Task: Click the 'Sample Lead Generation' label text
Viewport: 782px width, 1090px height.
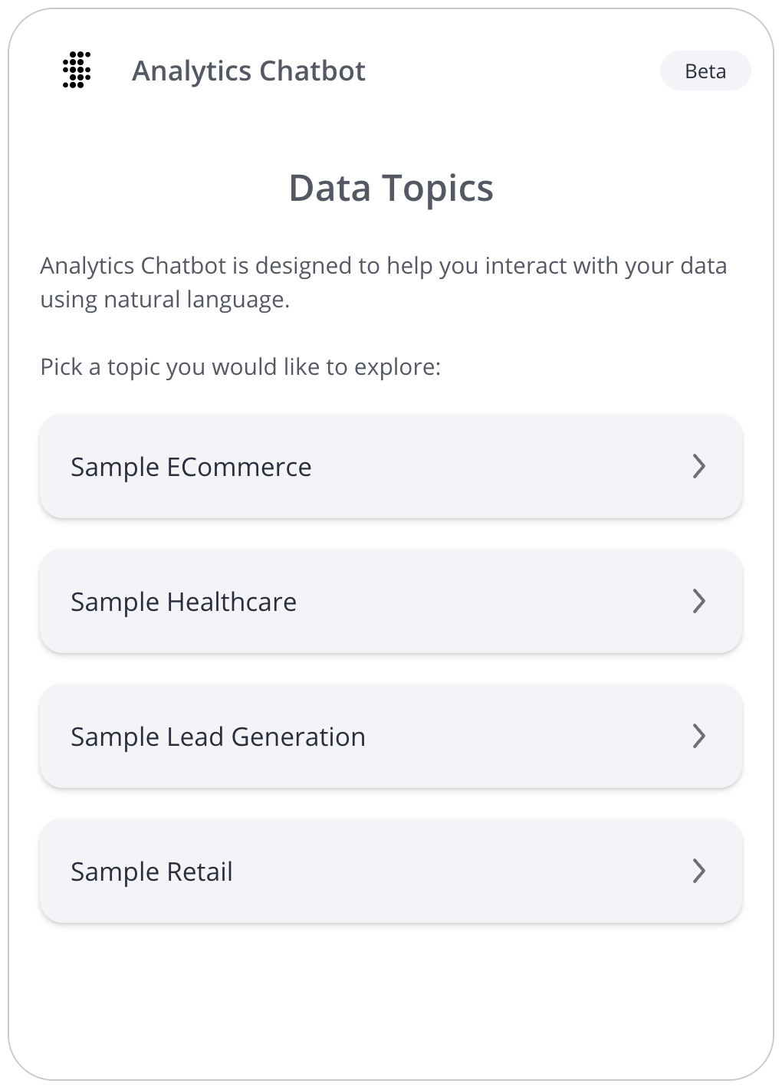Action: pyautogui.click(x=218, y=737)
